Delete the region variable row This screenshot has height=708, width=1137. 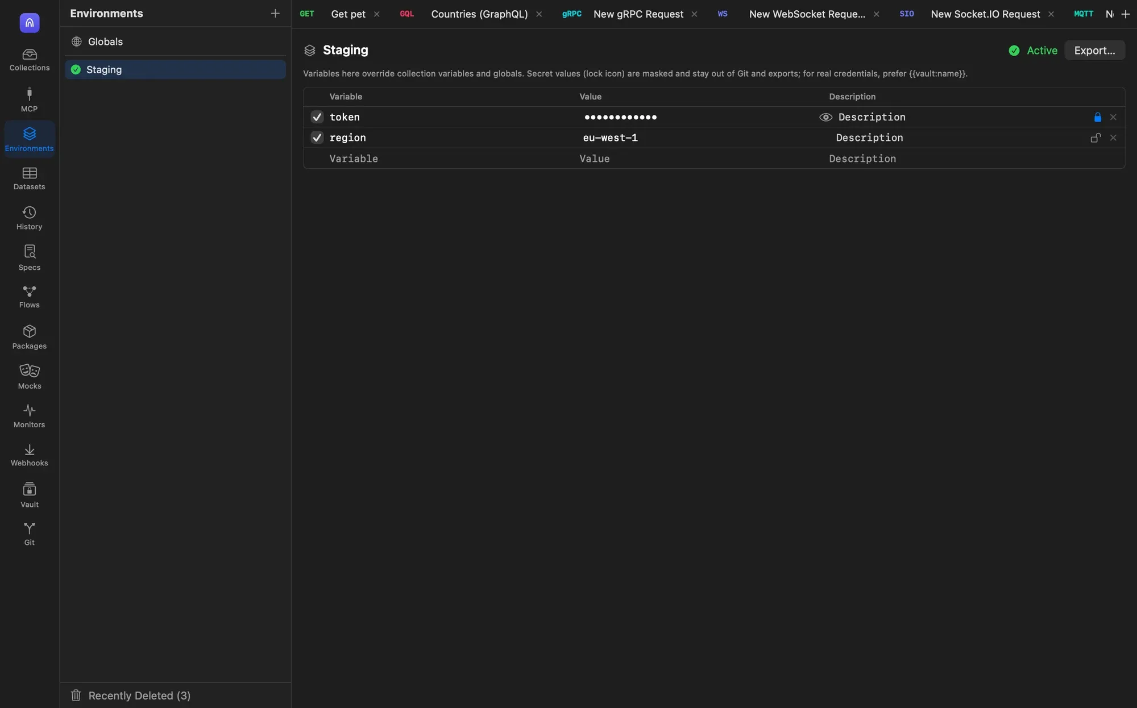click(1113, 138)
